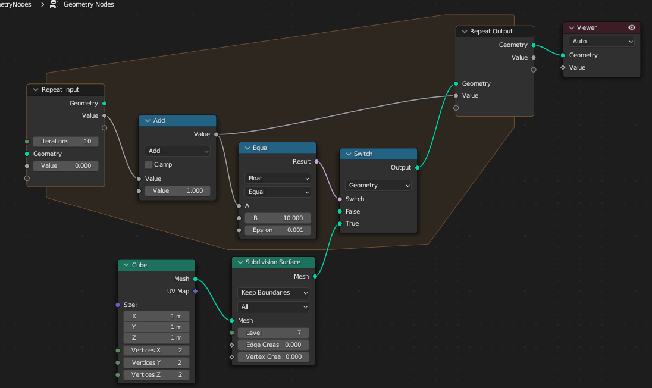This screenshot has height=388, width=652.
Task: Click the Cube node UV Map output socket
Action: pyautogui.click(x=195, y=291)
